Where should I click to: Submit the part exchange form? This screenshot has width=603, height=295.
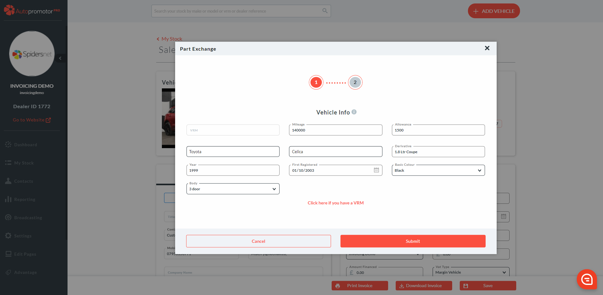coord(412,241)
